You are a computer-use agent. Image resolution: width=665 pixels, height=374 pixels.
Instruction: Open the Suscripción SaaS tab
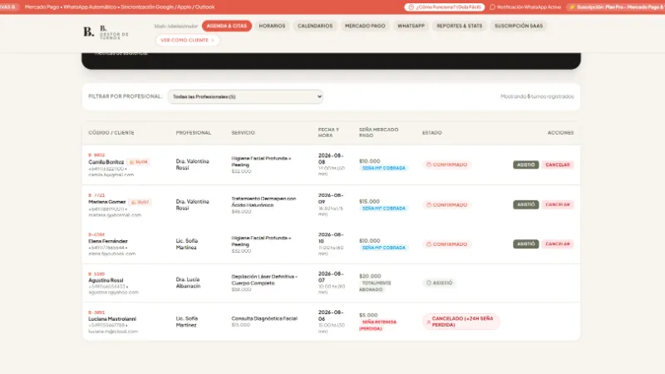click(518, 26)
